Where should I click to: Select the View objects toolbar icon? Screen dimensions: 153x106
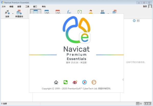[47, 11]
